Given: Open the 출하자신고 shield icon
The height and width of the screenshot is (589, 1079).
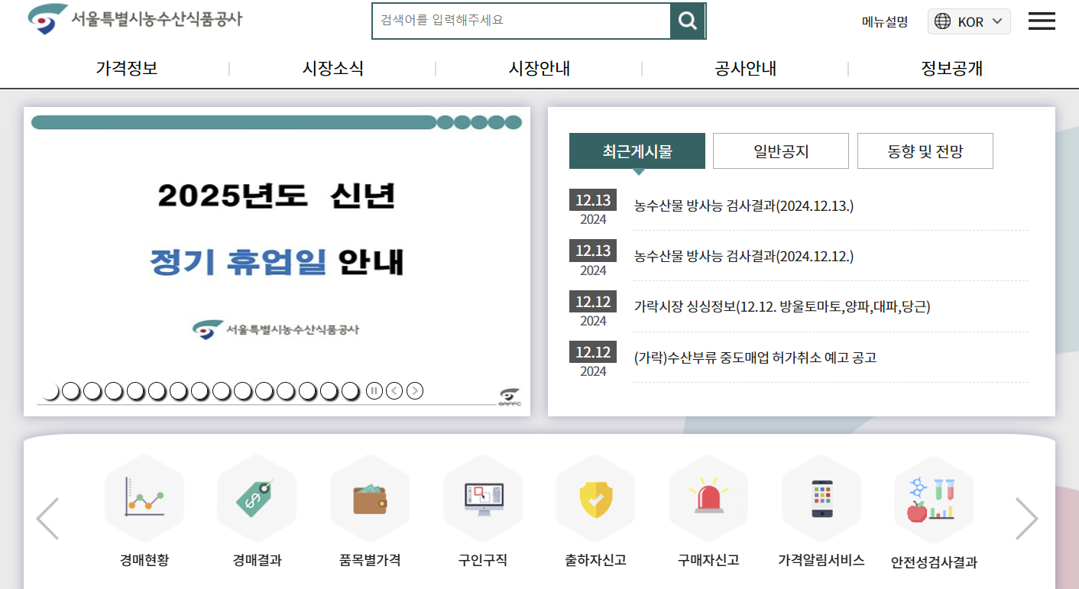Looking at the screenshot, I should tap(595, 497).
